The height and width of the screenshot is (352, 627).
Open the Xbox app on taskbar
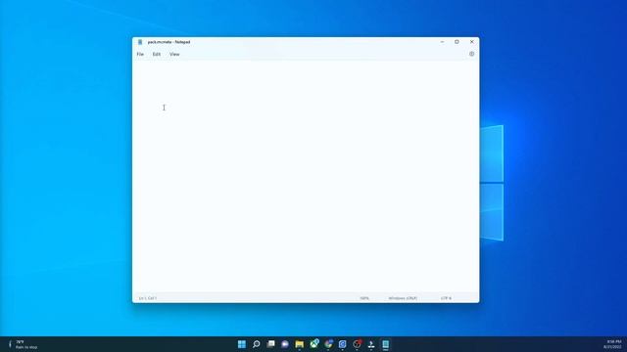[x=313, y=344]
